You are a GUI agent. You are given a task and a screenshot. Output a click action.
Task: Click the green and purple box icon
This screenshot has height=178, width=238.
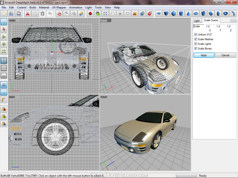point(98,13)
